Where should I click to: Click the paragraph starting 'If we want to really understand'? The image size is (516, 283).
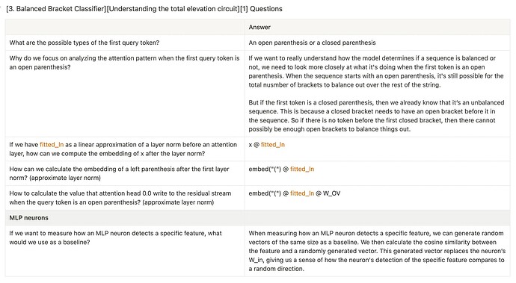click(376, 72)
